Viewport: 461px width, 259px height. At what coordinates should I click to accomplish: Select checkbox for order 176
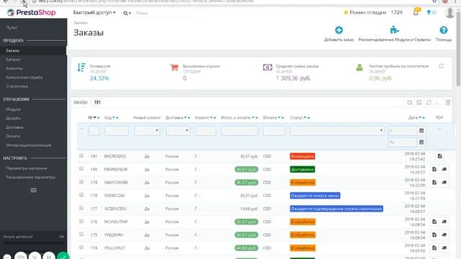pos(81,221)
